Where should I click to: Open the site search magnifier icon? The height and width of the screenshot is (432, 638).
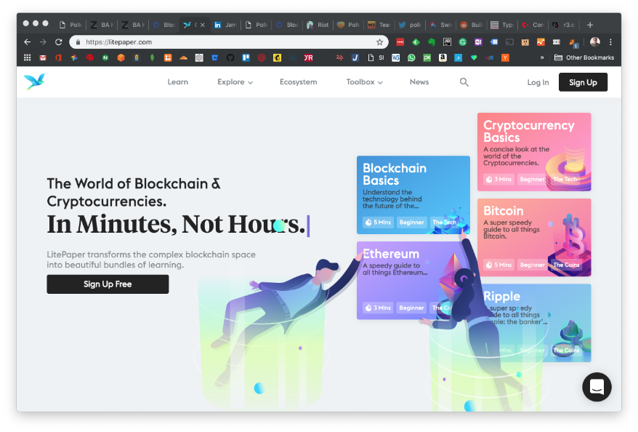464,82
